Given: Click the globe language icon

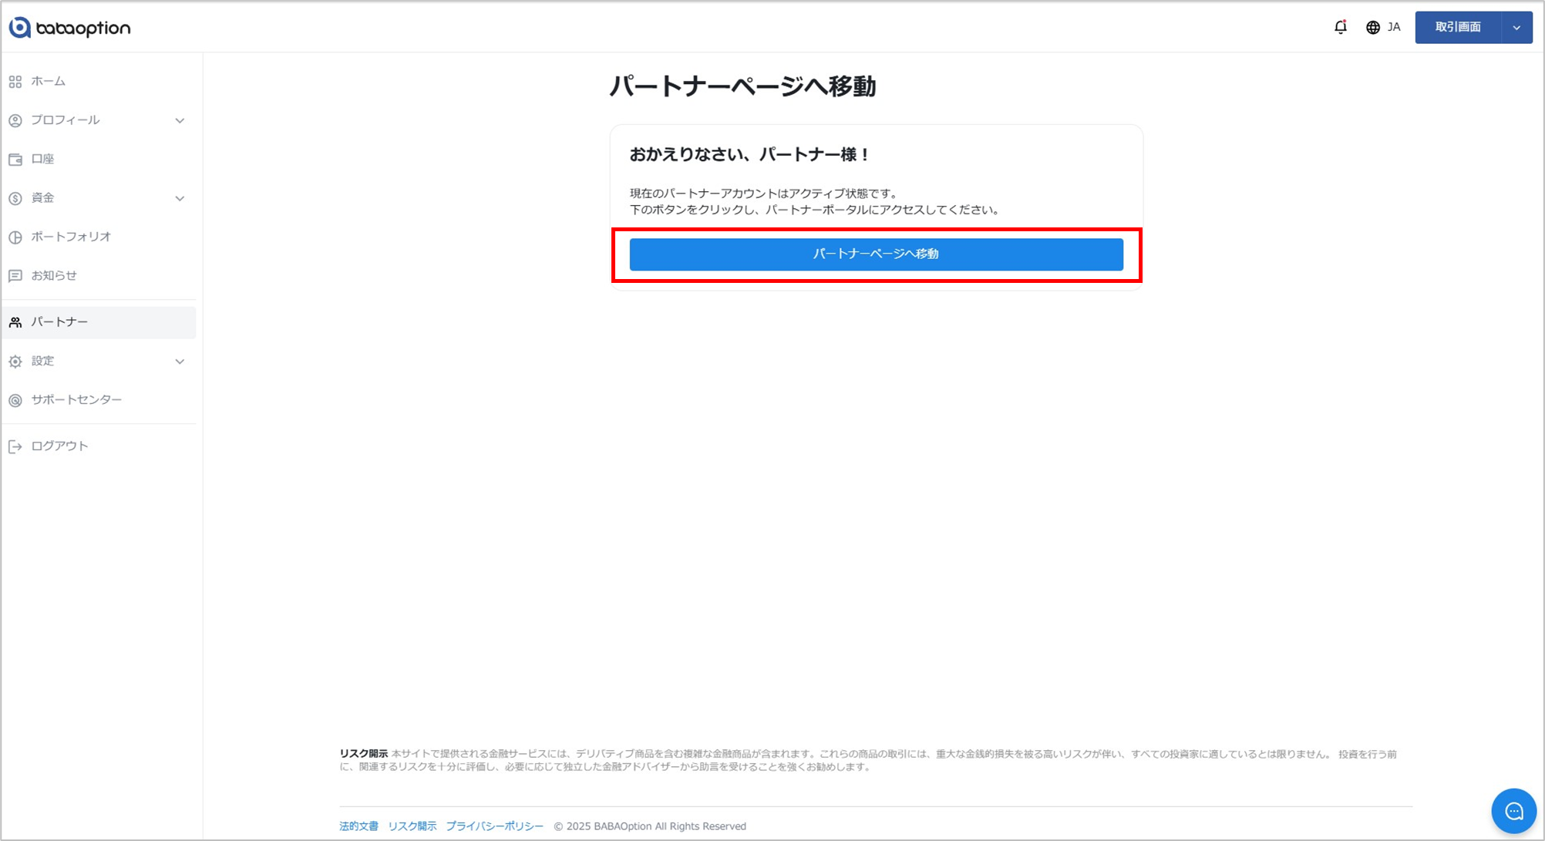Looking at the screenshot, I should pos(1373,28).
